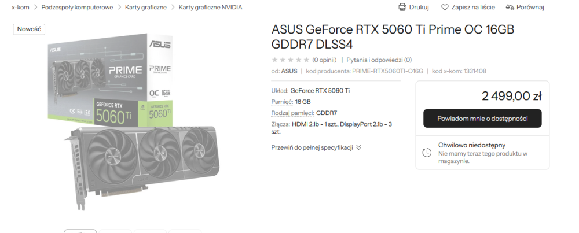Viewport: 579px width, 233px height.
Task: Click the first rating star
Action: point(274,60)
